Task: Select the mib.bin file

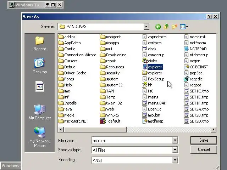Action: (151, 115)
